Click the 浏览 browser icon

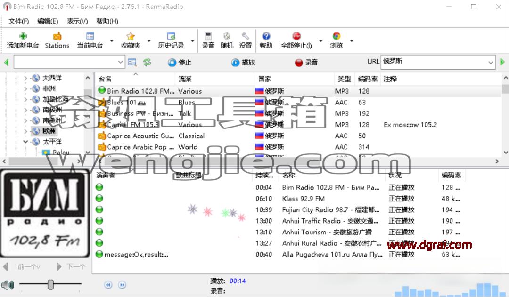337,36
